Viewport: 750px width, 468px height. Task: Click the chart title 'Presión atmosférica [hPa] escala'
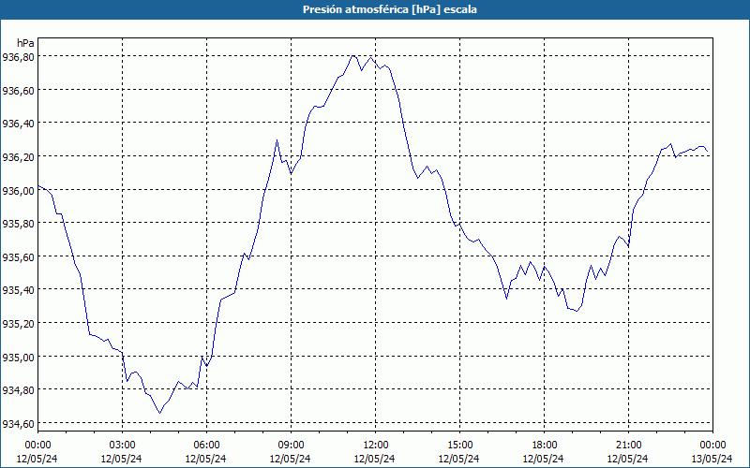point(389,9)
